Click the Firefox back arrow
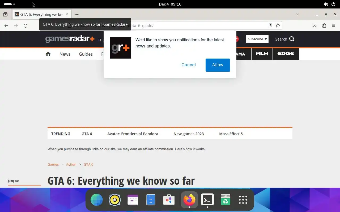 point(6,25)
